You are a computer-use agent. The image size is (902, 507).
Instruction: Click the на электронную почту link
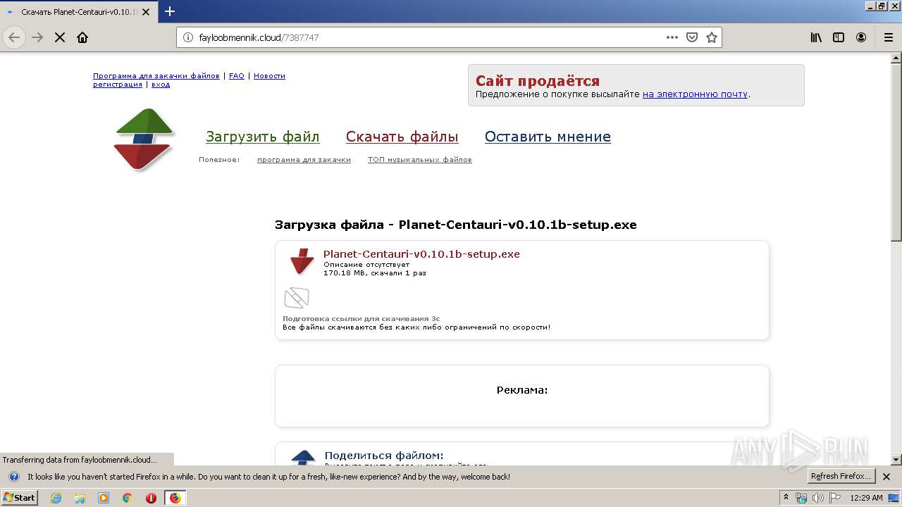point(695,94)
